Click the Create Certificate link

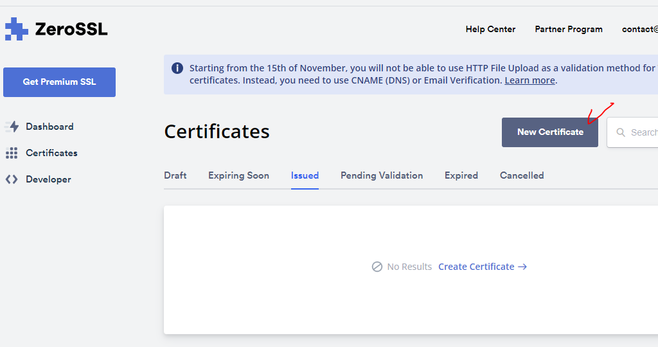[x=476, y=267]
